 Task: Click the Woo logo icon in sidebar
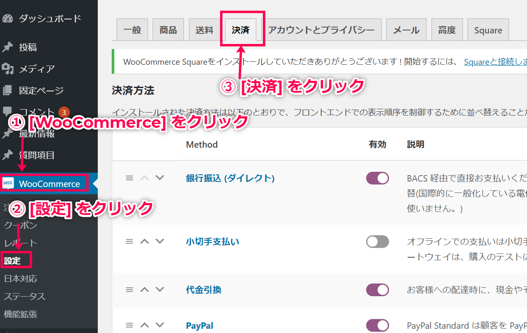8,184
